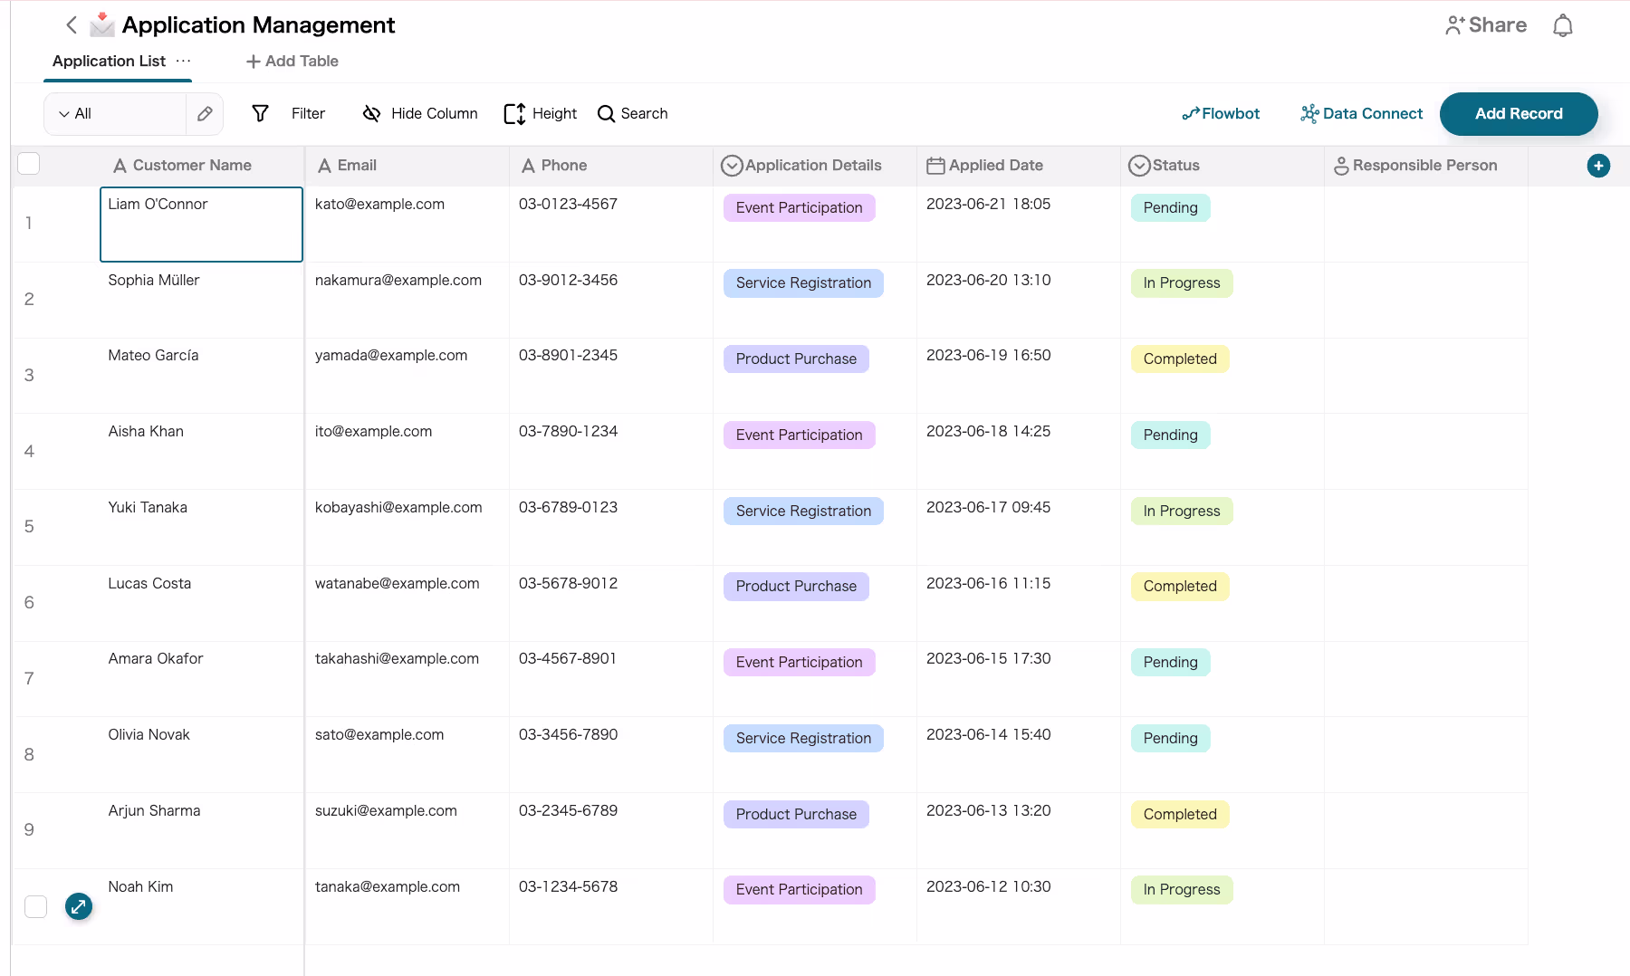This screenshot has height=976, width=1630.
Task: Click the notification bell
Action: click(x=1564, y=24)
